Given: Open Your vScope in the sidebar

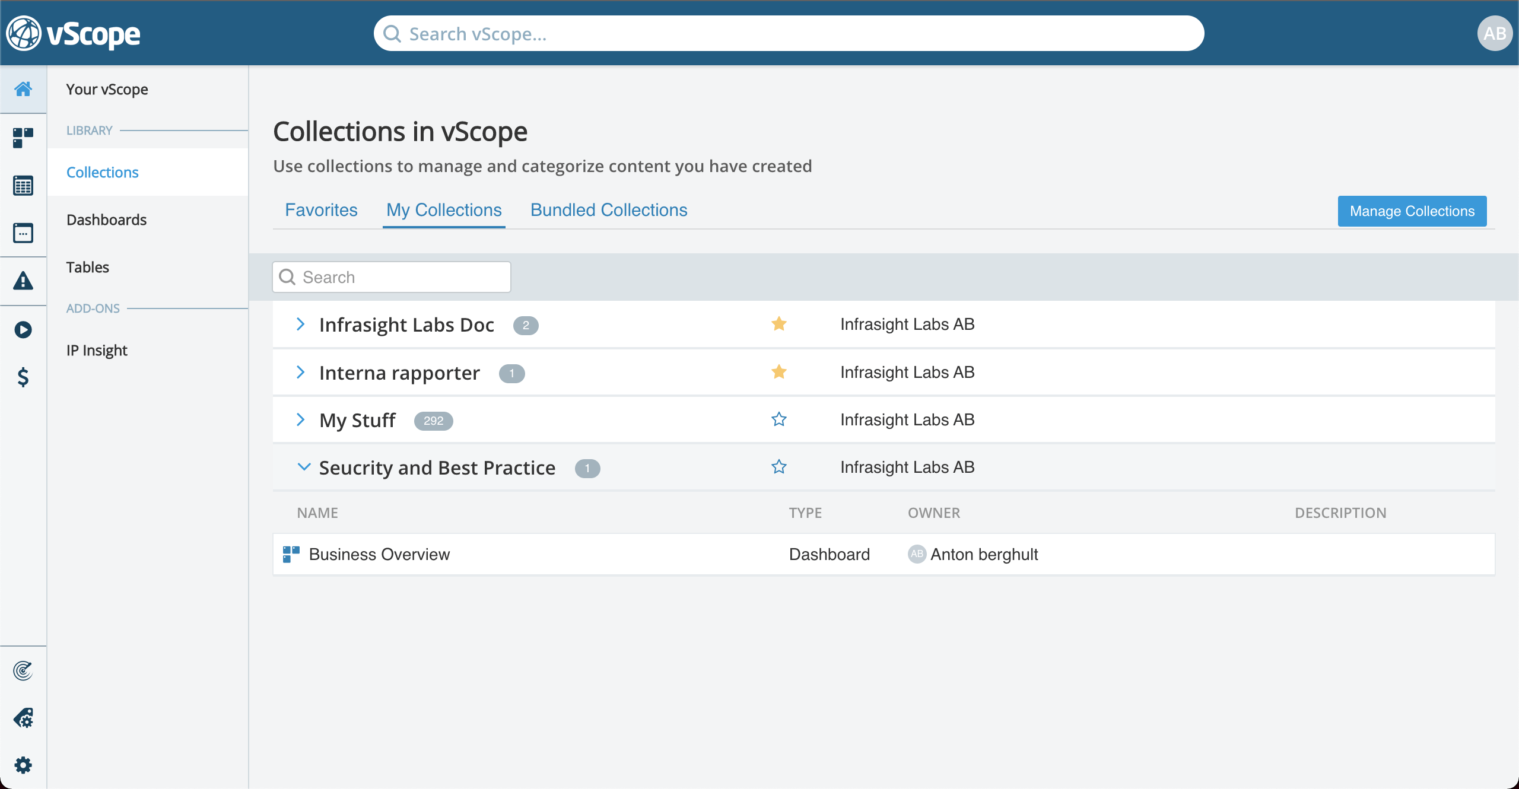Looking at the screenshot, I should click(x=107, y=89).
